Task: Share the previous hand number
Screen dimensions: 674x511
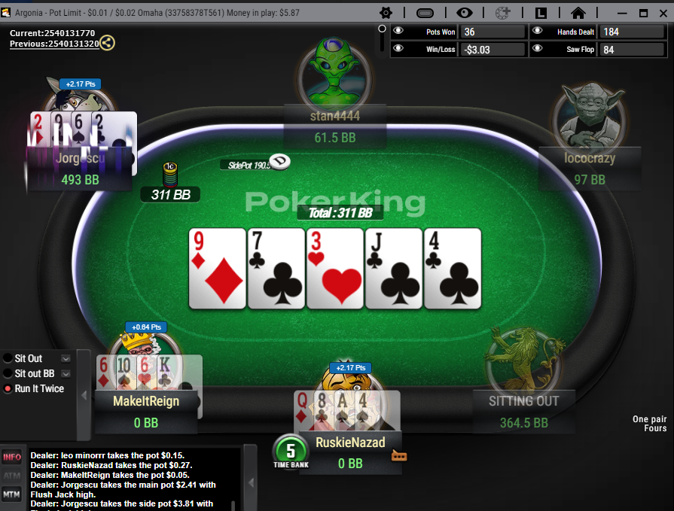Action: [x=107, y=43]
